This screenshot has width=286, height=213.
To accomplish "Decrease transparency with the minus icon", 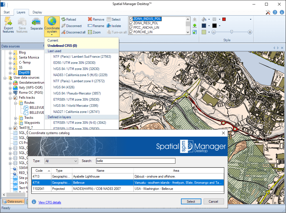I will 214,32.
